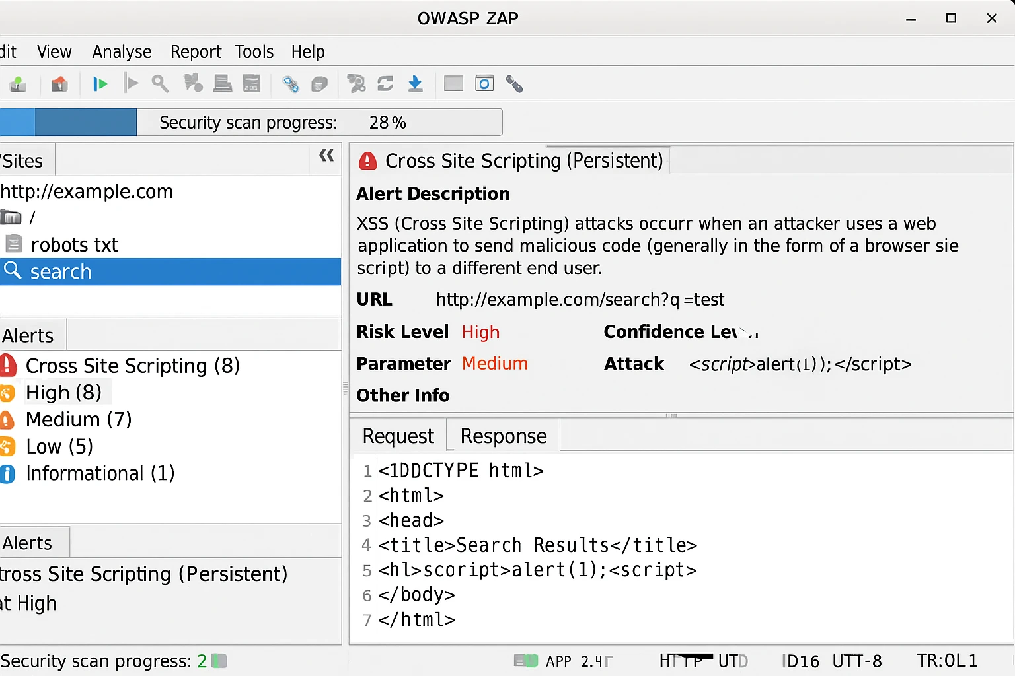Click the blue chain link toolbar icon
Viewport: 1015px width, 676px height.
point(290,84)
